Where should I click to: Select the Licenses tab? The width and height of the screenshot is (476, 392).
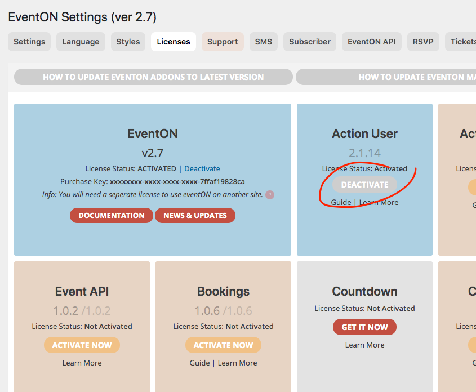(174, 42)
